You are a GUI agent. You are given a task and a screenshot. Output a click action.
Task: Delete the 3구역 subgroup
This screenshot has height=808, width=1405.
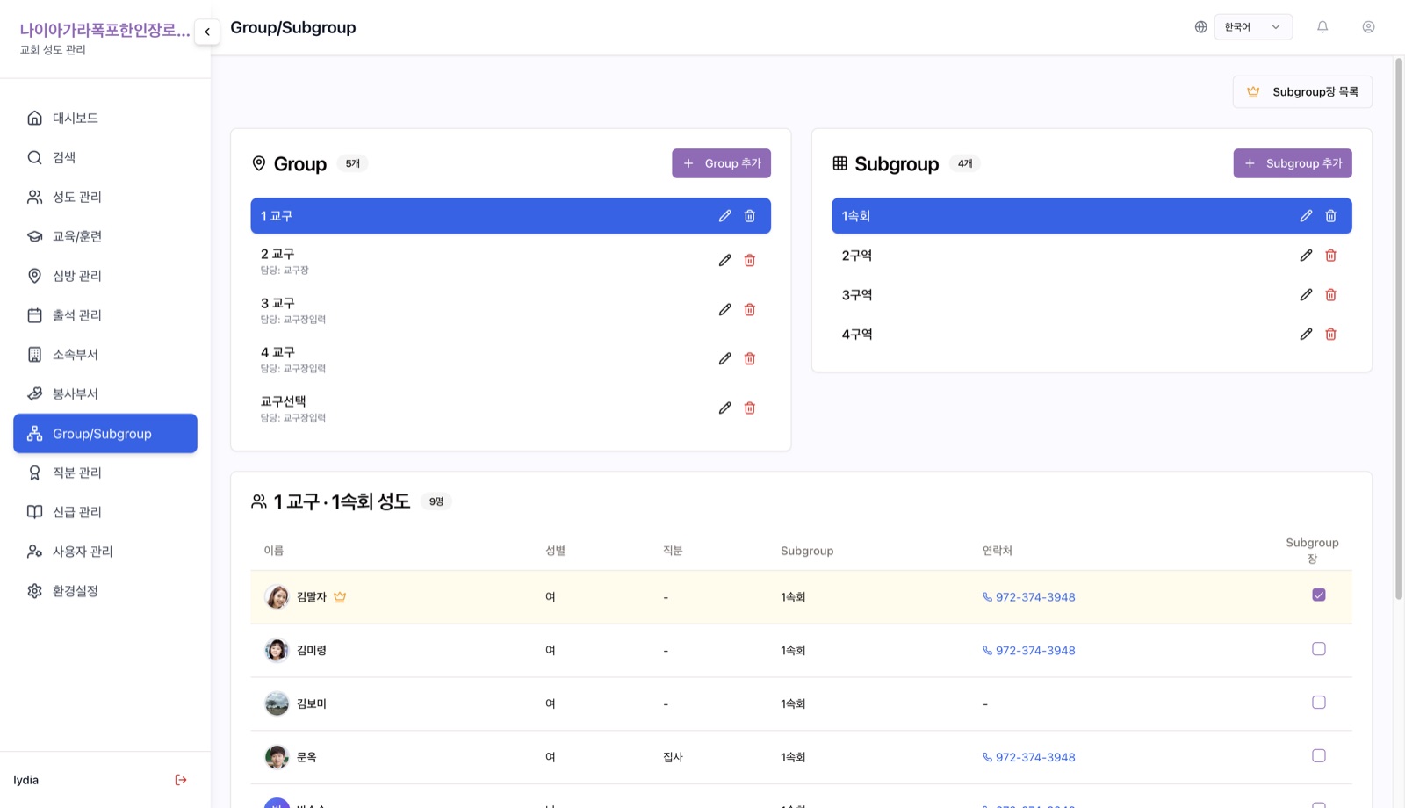coord(1331,295)
